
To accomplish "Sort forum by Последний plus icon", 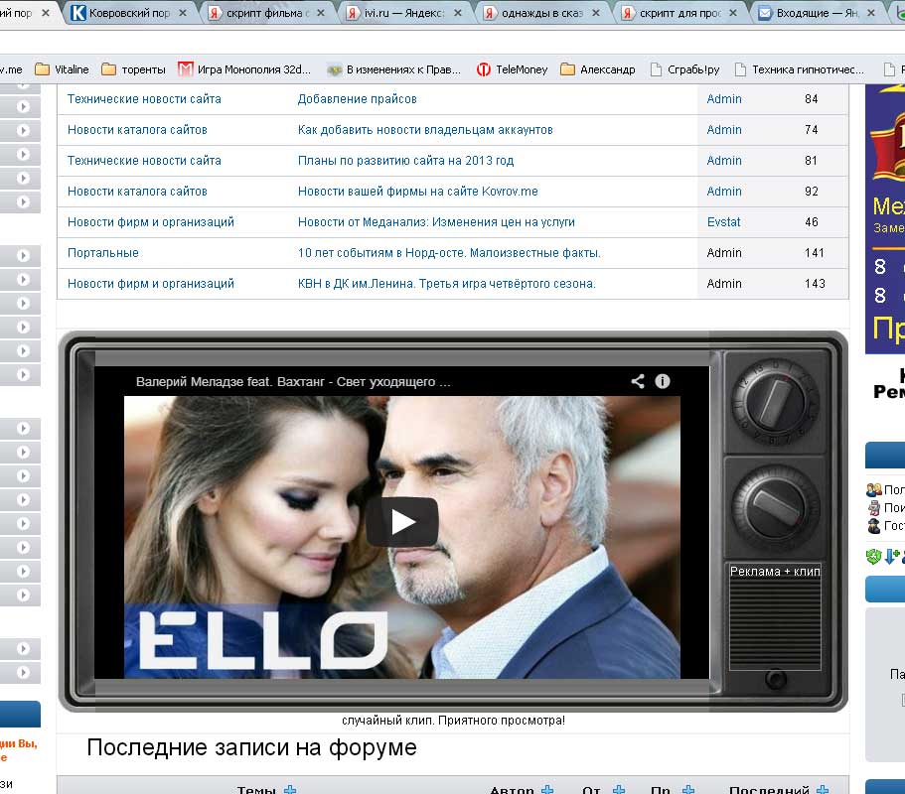I will click(823, 790).
